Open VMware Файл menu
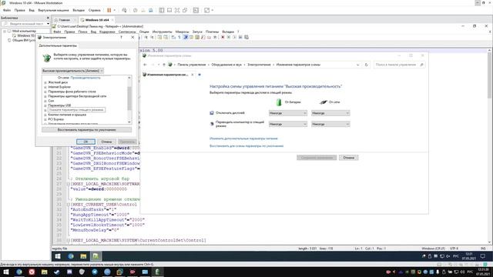The height and width of the screenshot is (277, 493). coord(7,10)
